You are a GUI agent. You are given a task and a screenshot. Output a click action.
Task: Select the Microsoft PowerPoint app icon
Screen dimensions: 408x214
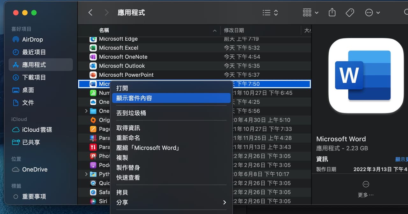93,75
